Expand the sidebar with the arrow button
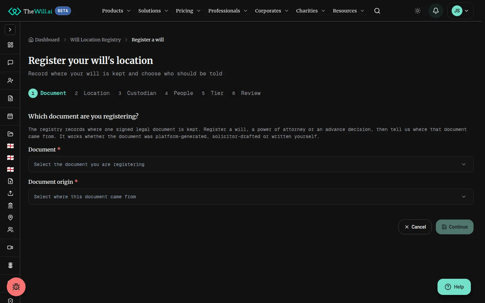485x303 pixels. [x=10, y=30]
